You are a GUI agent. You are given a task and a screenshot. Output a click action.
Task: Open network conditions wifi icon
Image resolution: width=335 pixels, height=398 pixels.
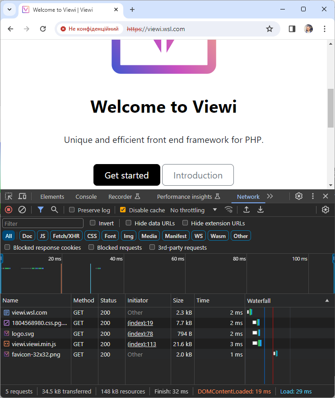228,210
